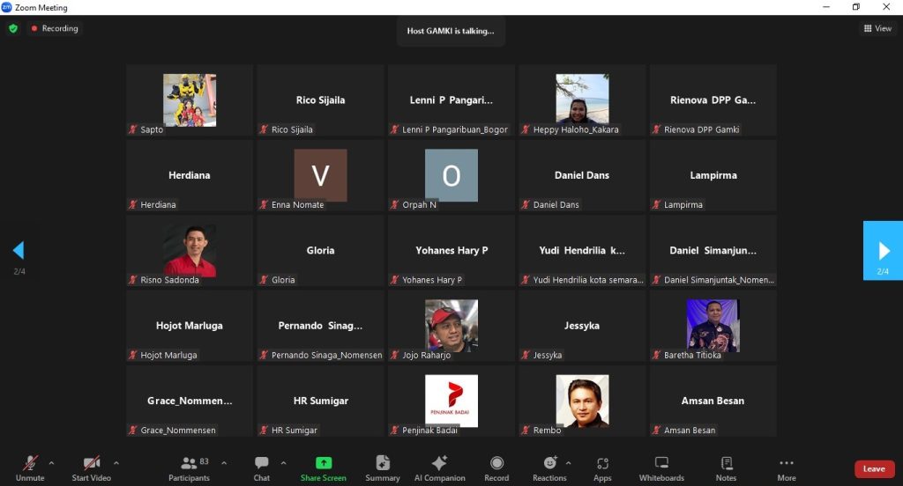The image size is (903, 486).
Task: Open the More options menu
Action: [786, 468]
